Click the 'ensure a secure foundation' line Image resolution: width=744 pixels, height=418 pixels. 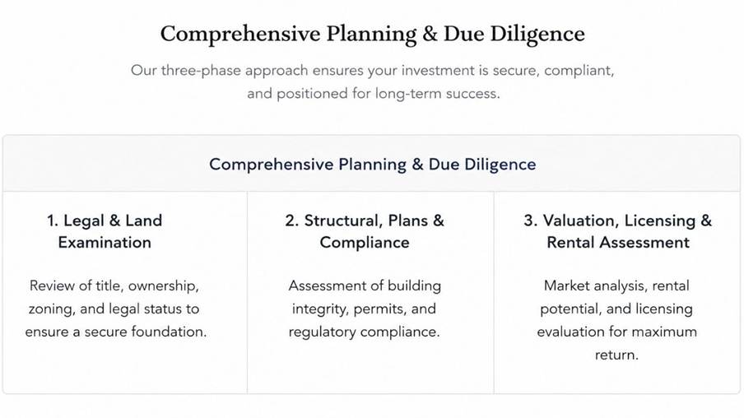click(116, 332)
